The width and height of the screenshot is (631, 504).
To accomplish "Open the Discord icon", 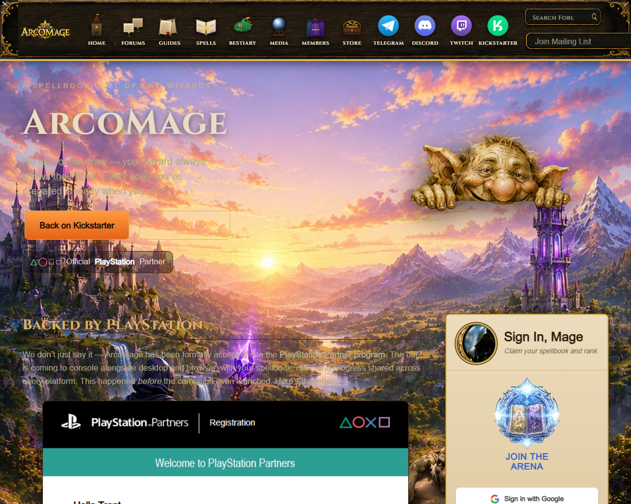I will pos(425,26).
